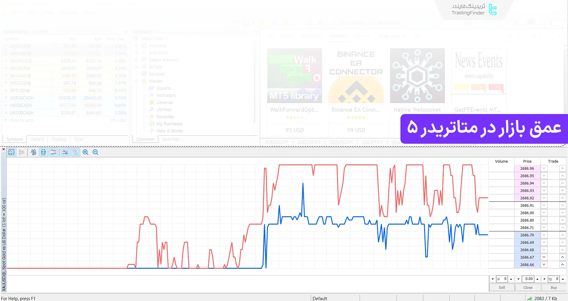Click the volume input field showing 0.00
This screenshot has width=568, height=301.
click(528, 279)
